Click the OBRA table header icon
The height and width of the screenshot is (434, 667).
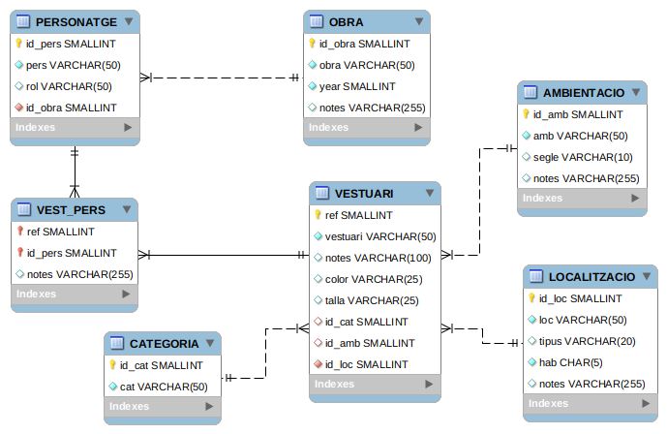pos(316,21)
